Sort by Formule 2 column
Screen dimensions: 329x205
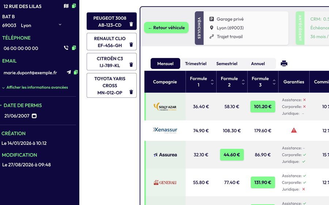pyautogui.click(x=243, y=82)
